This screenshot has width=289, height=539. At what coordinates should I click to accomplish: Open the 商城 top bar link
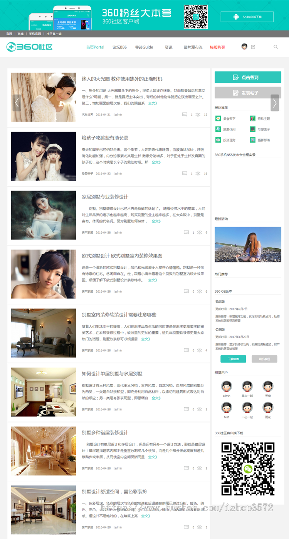coord(20,34)
